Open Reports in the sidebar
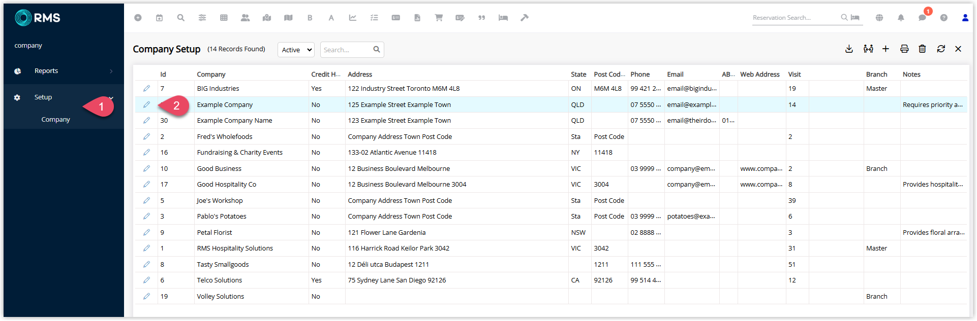The width and height of the screenshot is (977, 321). pyautogui.click(x=46, y=71)
